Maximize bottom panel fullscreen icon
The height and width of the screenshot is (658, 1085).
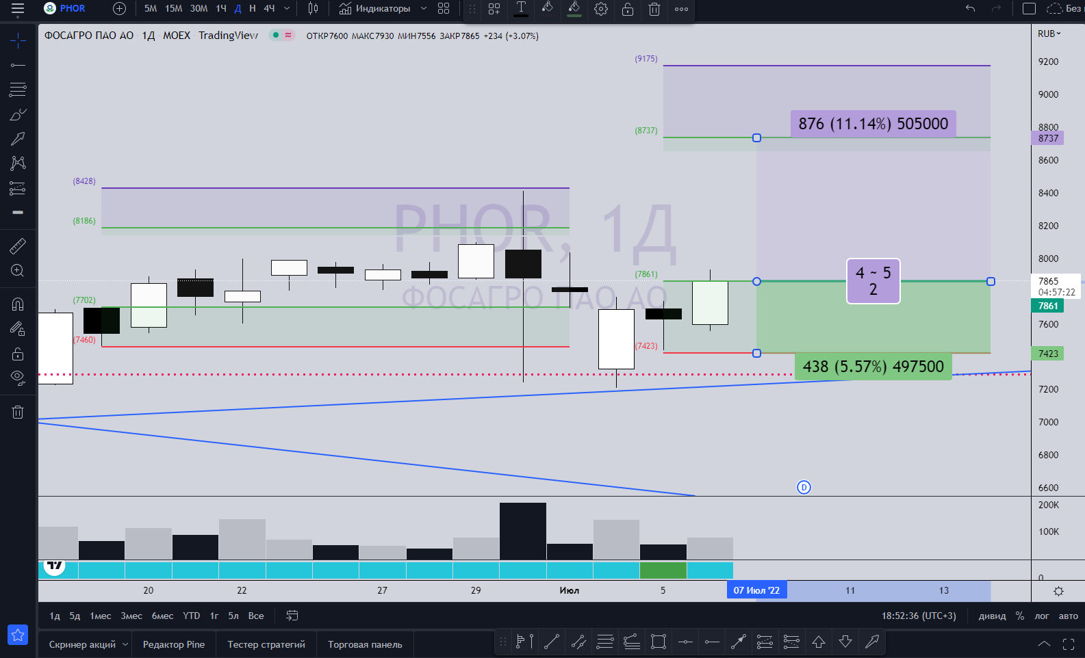(1069, 644)
